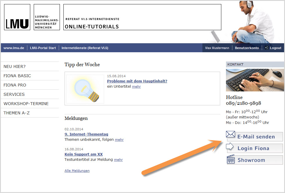This screenshot has height=193, width=285.
Task: Click the '(außer mittwochs)' hours note
Action: pyautogui.click(x=243, y=117)
